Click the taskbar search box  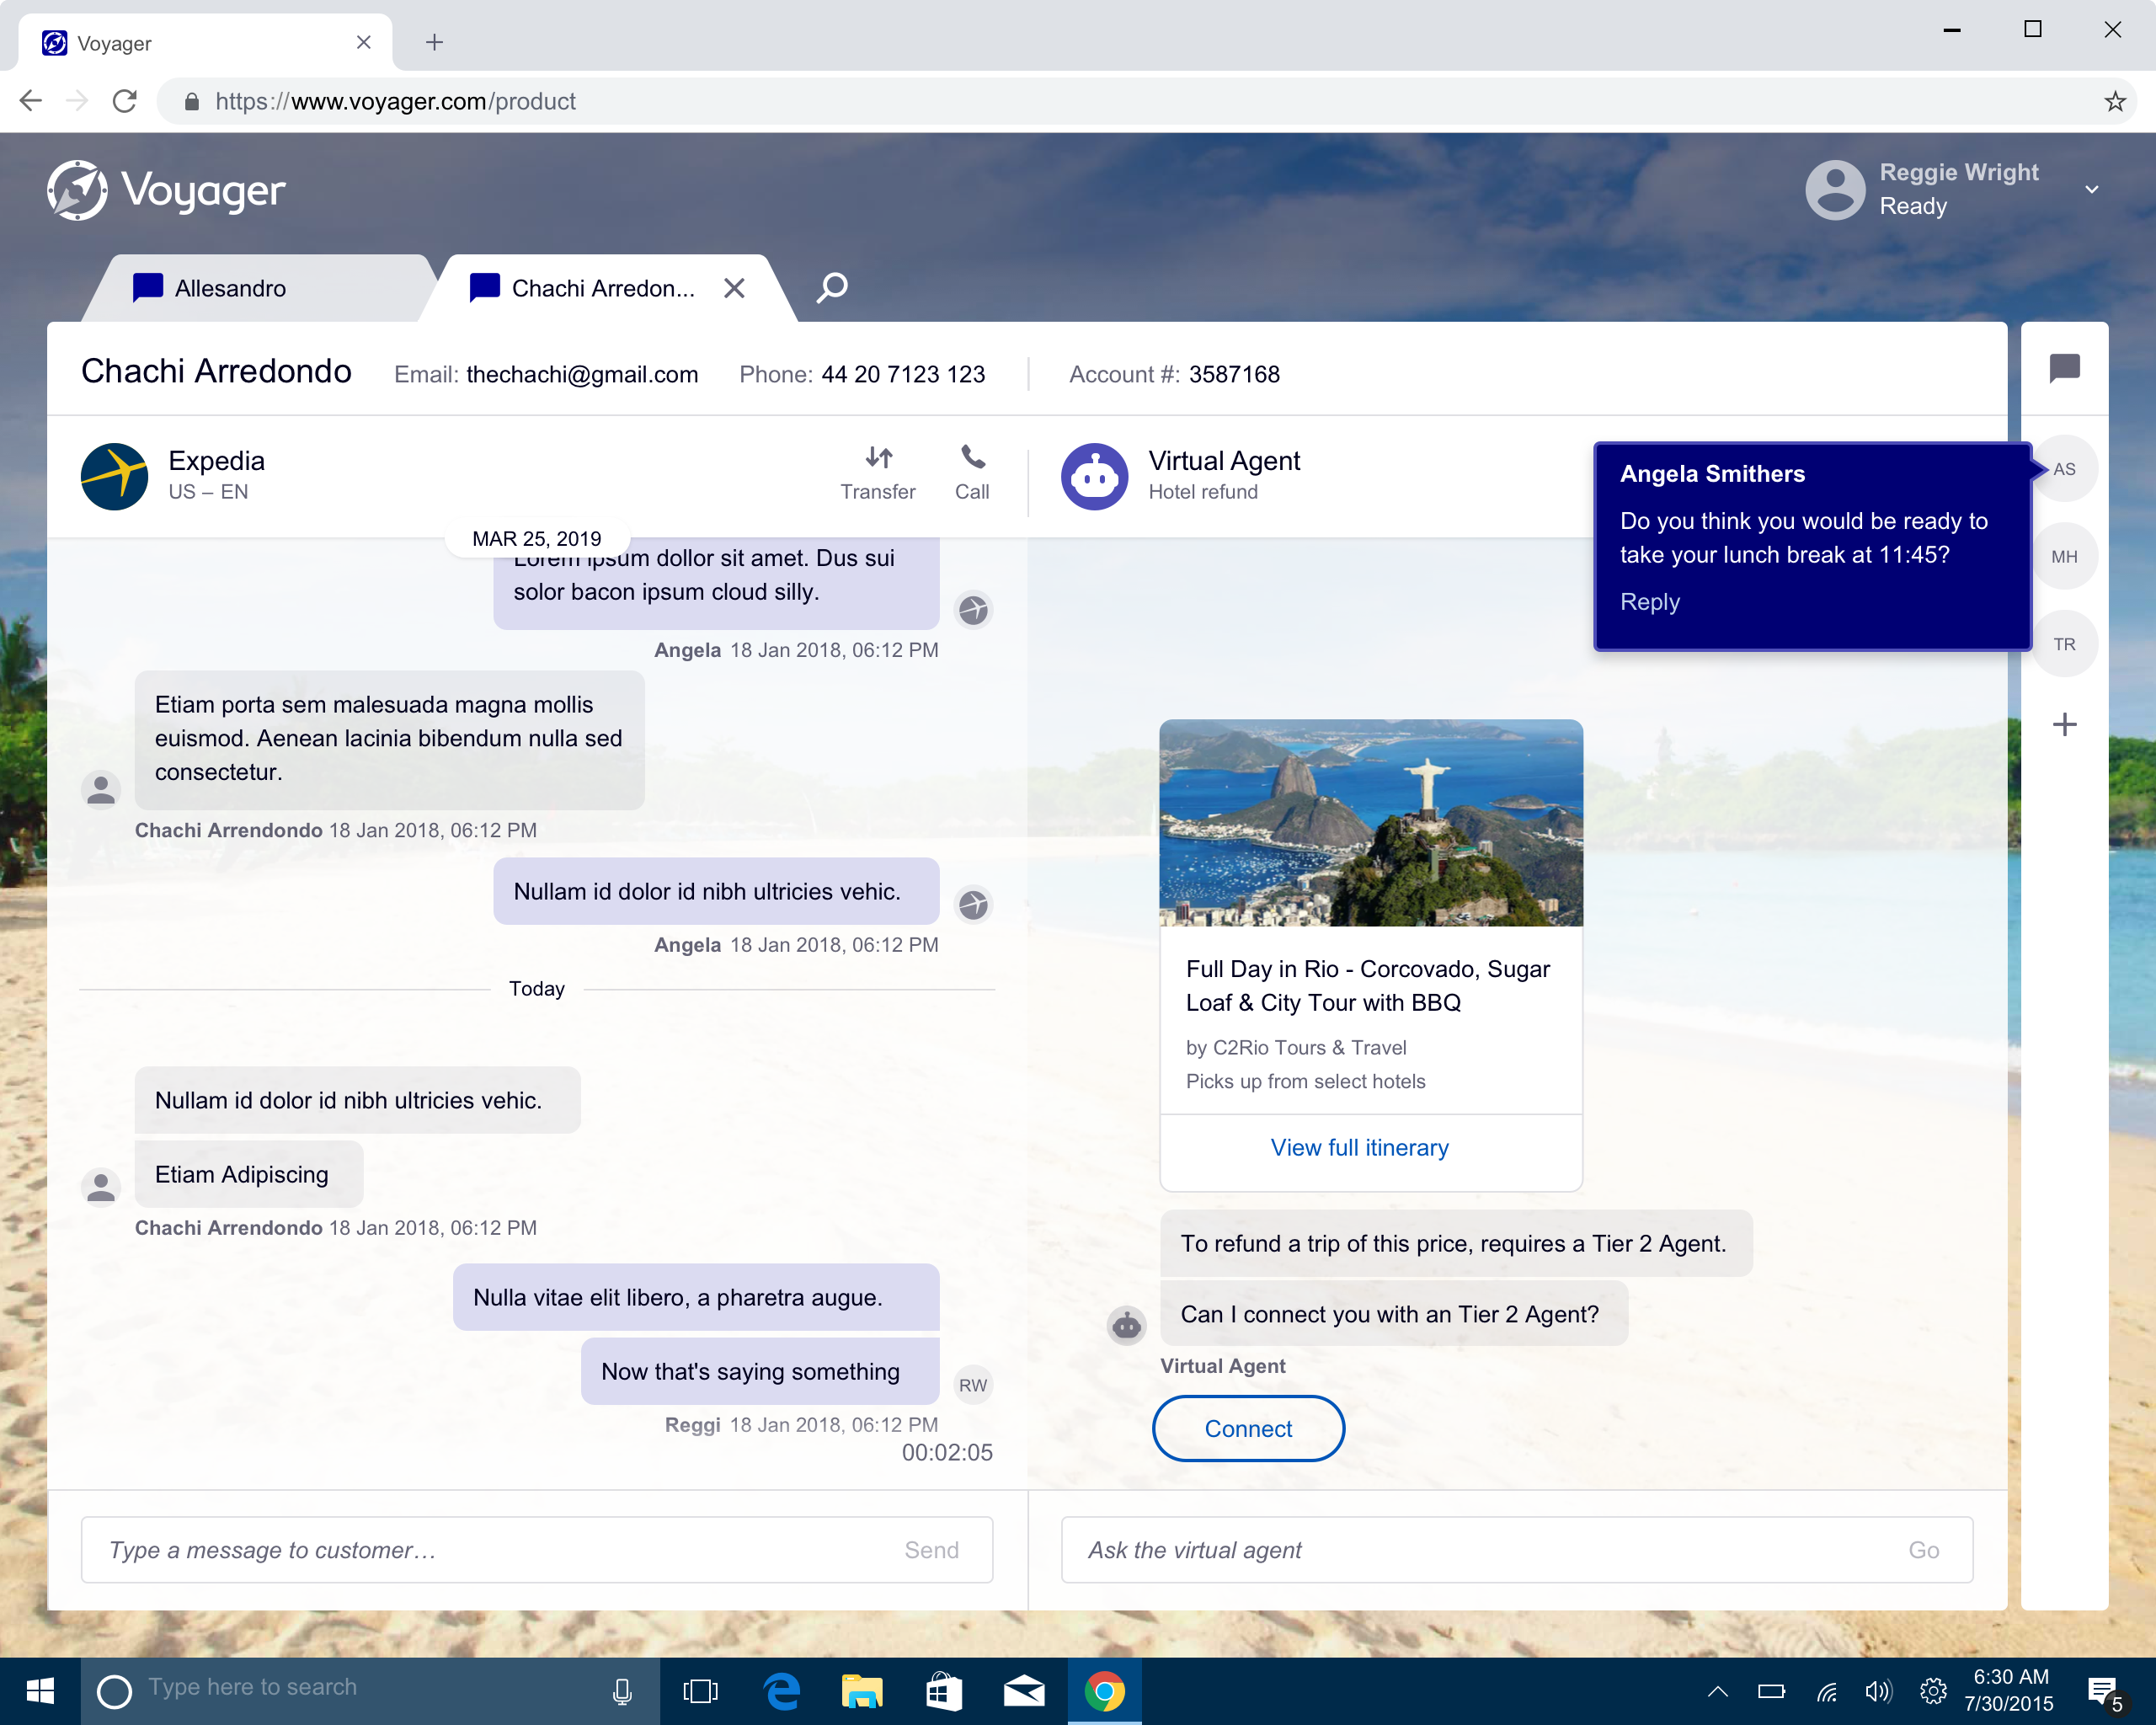[x=369, y=1691]
